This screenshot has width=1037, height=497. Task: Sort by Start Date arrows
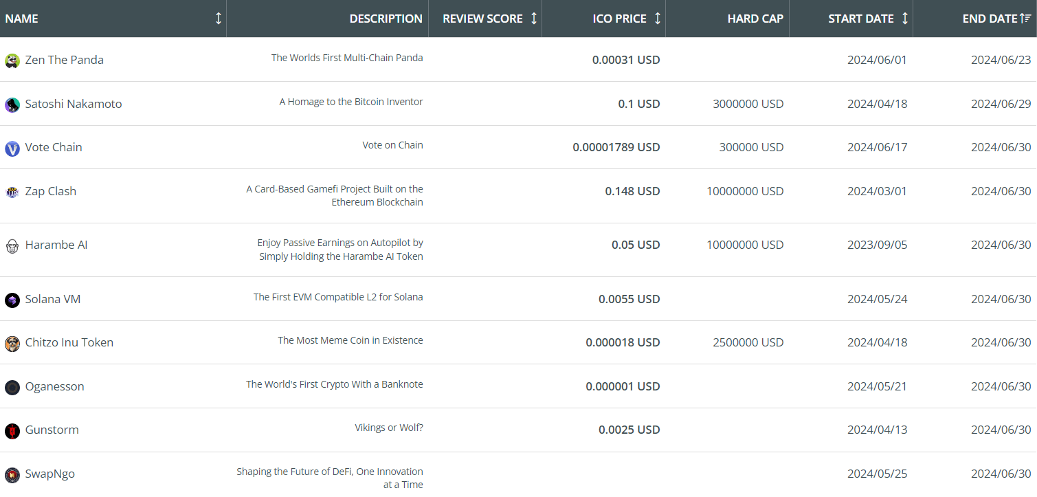click(905, 19)
